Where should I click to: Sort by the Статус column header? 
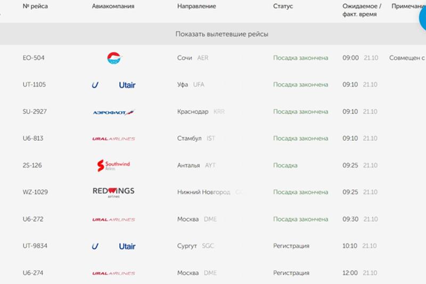[x=283, y=6]
